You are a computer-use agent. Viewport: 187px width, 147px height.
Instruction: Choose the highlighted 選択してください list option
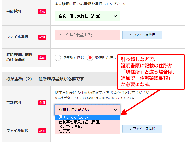[x=87, y=117]
